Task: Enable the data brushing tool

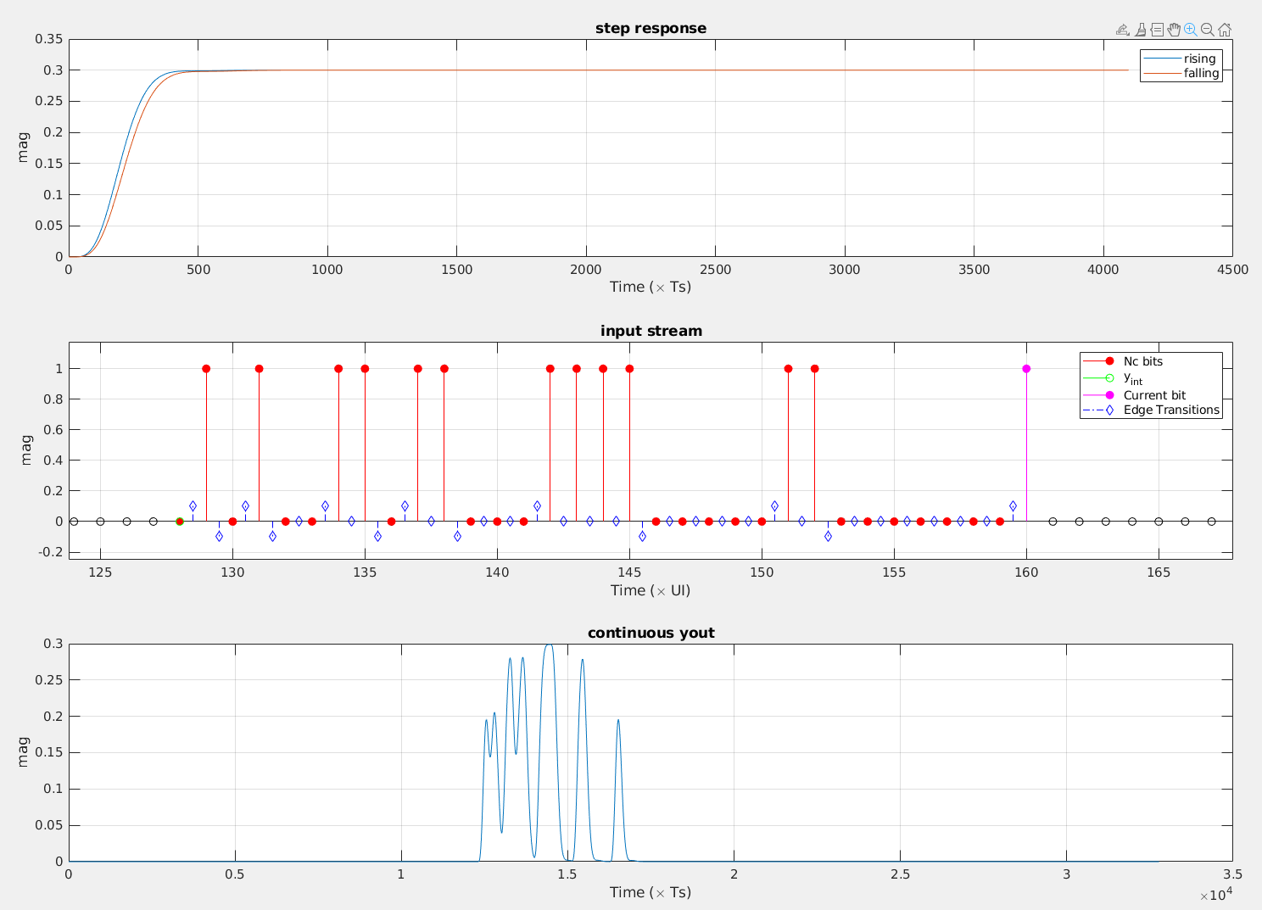Action: 1140,30
